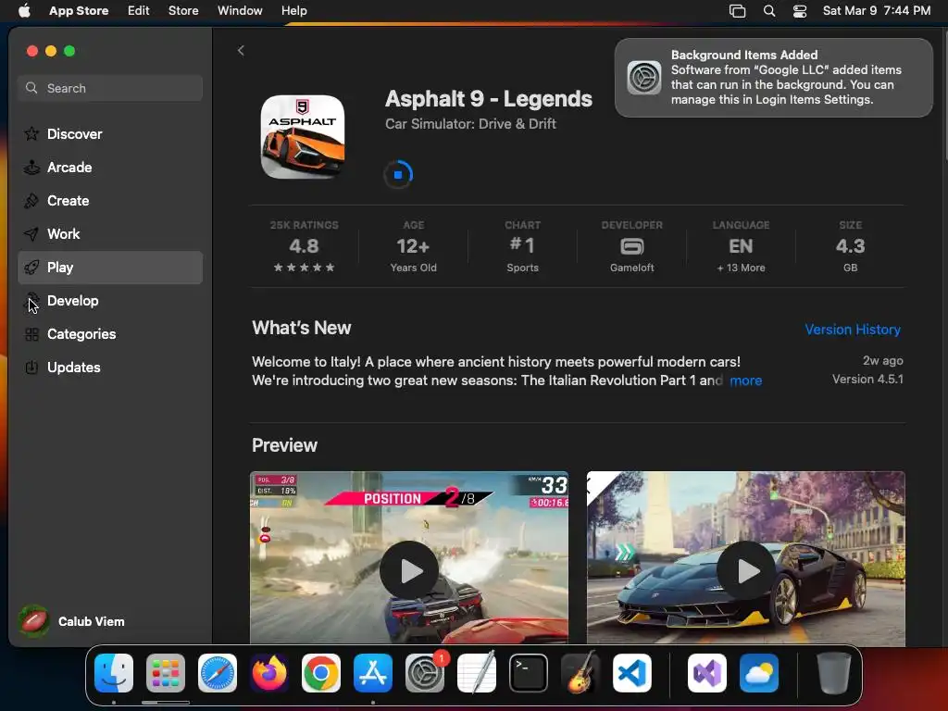Click the 4.3 GB size info

[850, 246]
